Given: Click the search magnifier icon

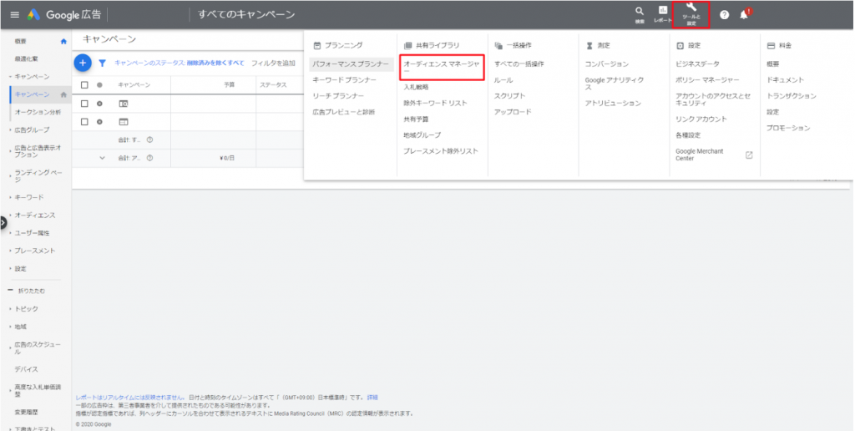Looking at the screenshot, I should [640, 13].
